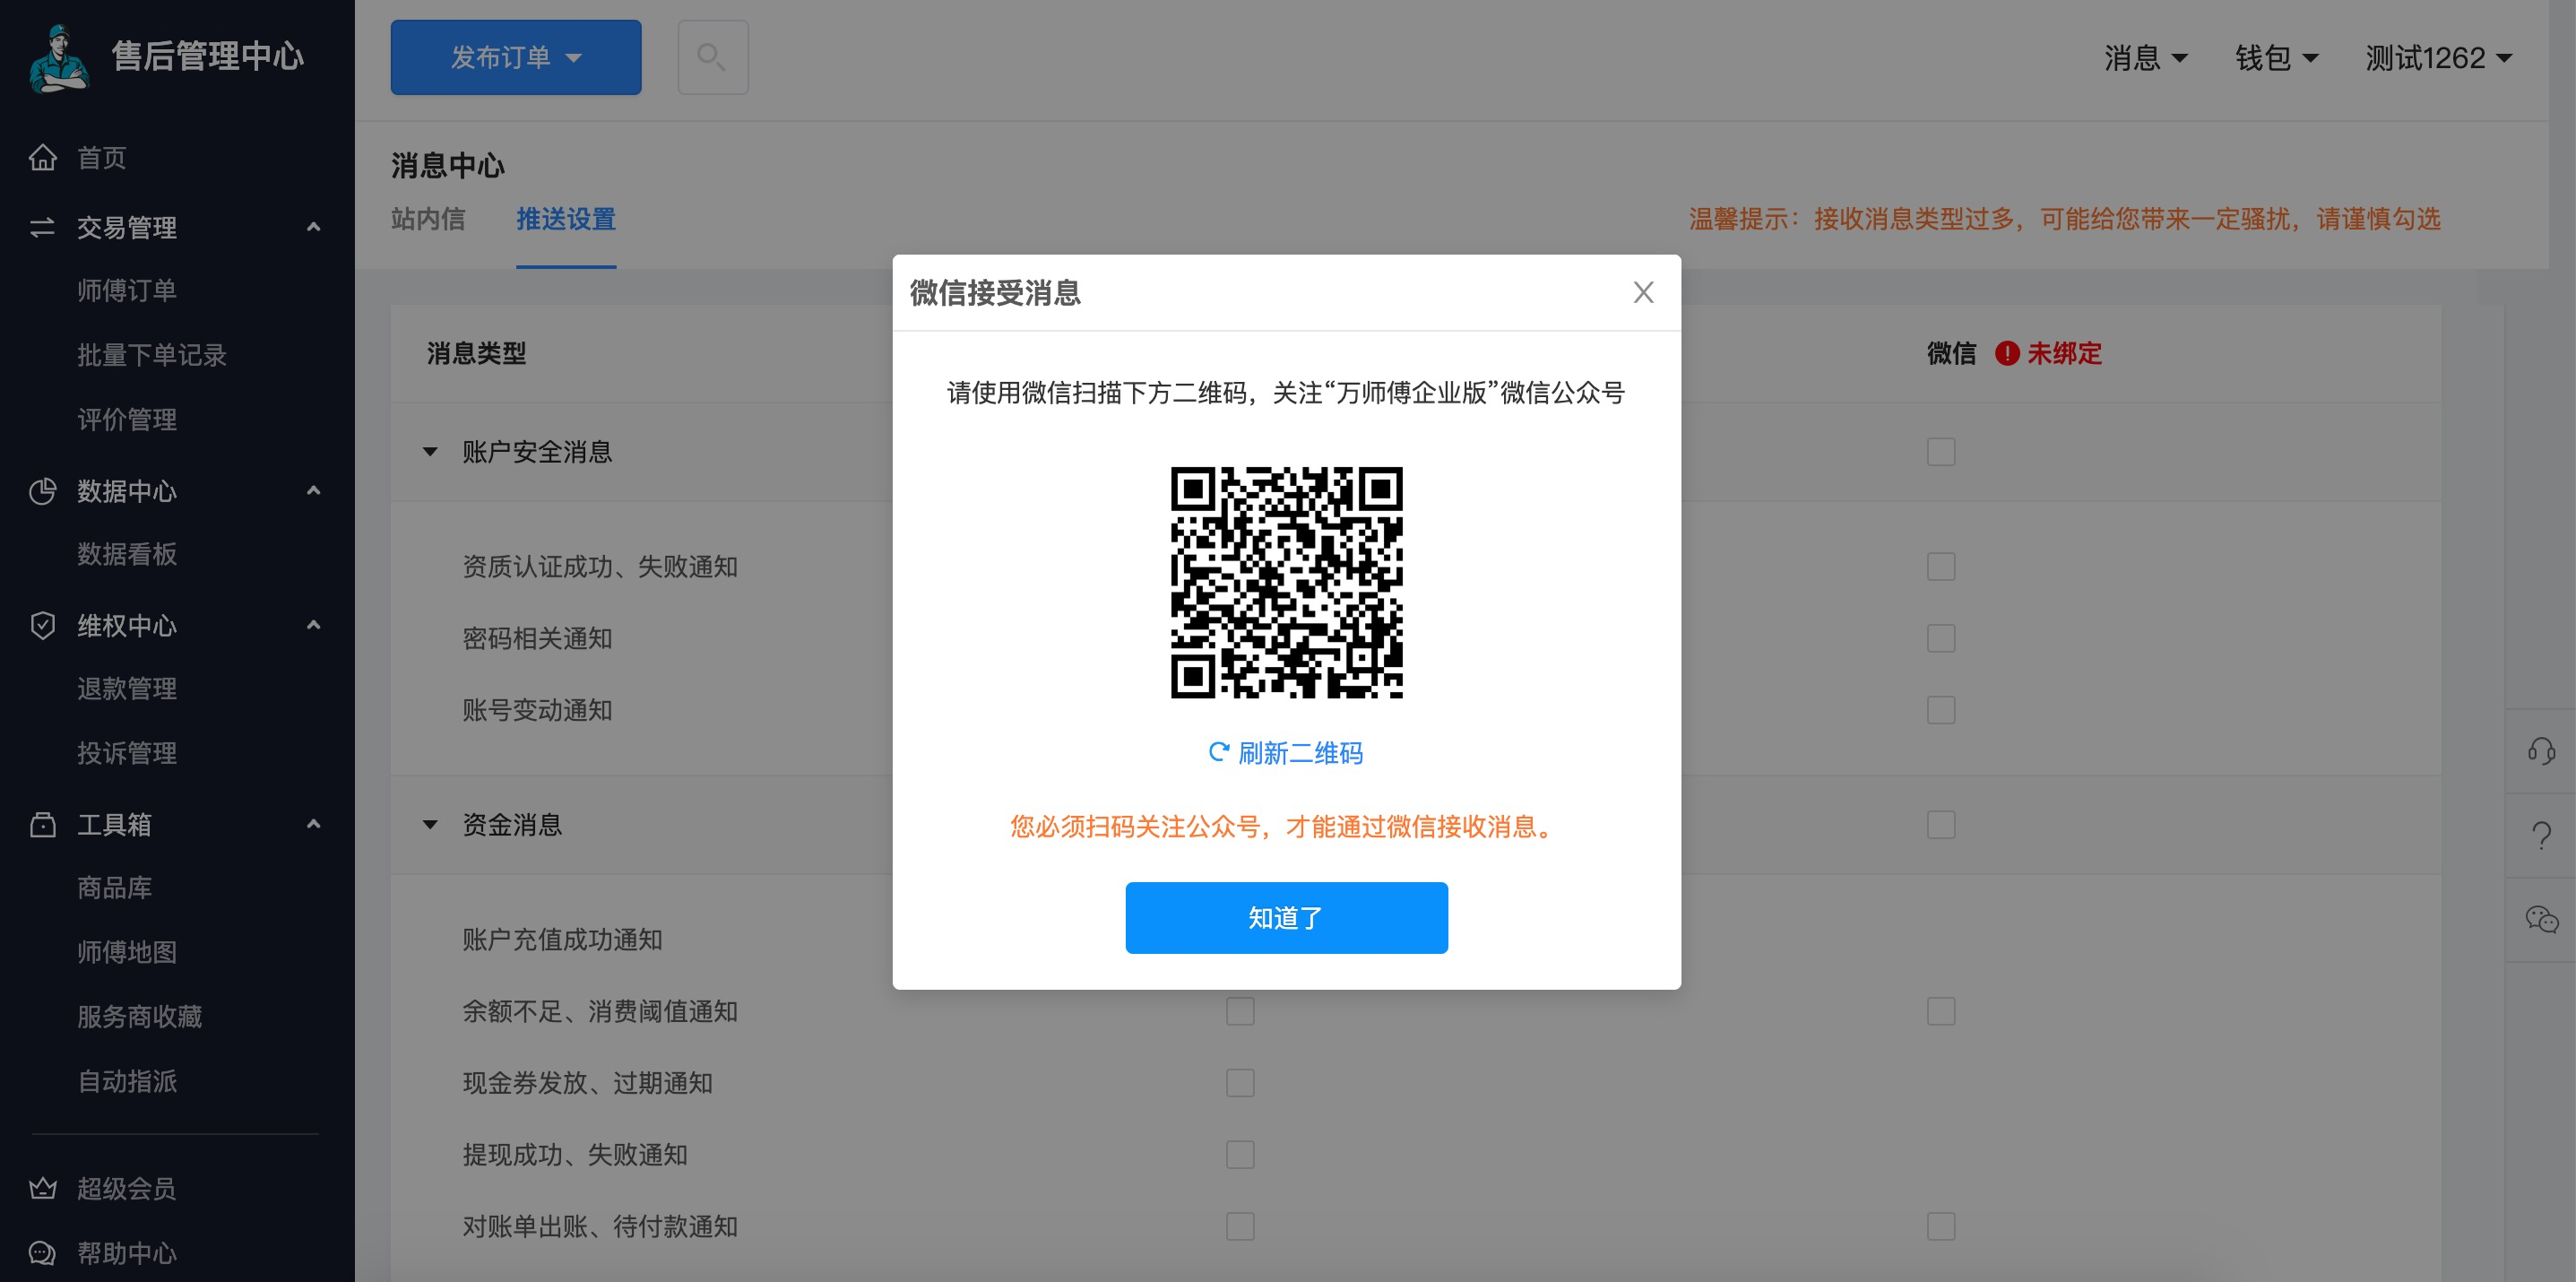Click the 知道了 button

[x=1286, y=917]
